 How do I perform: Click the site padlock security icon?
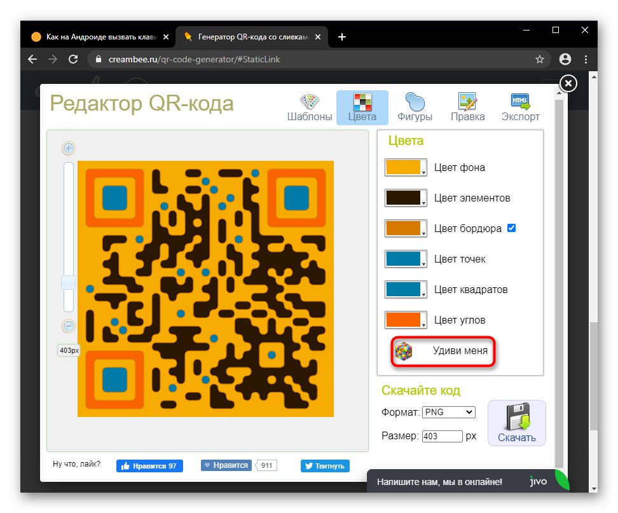(99, 59)
